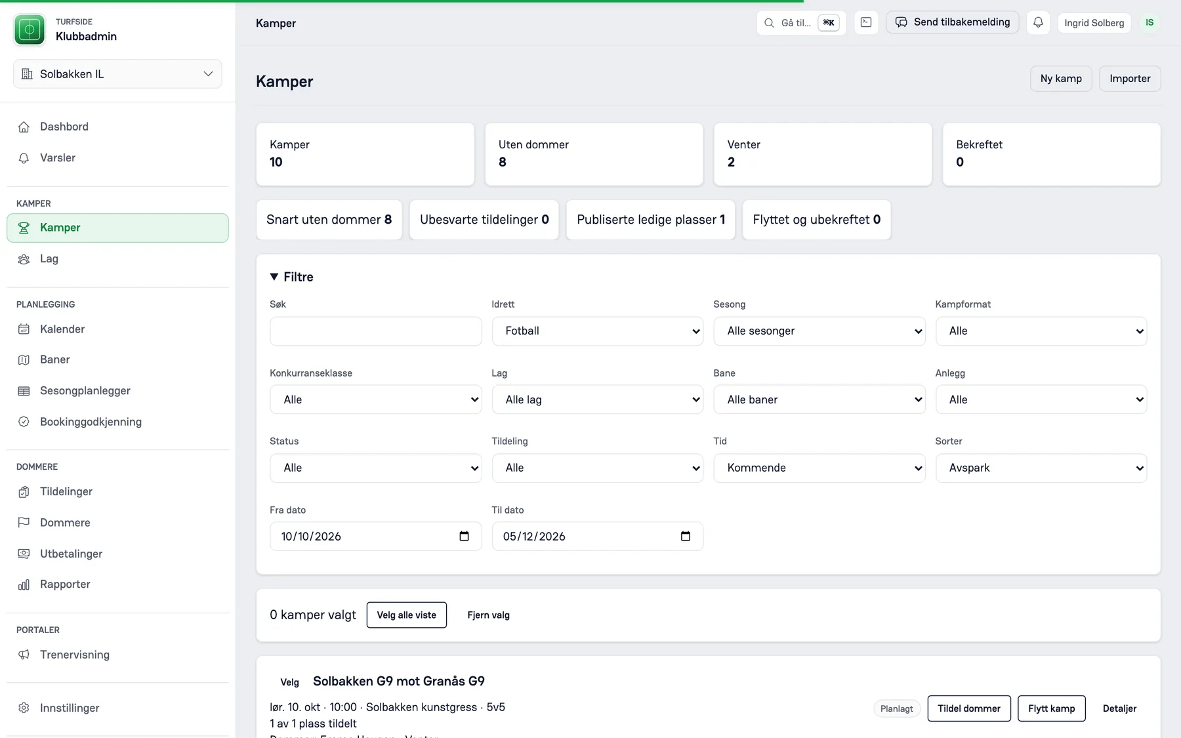The image size is (1181, 738).
Task: Open Varsler in the sidebar
Action: [x=118, y=158]
